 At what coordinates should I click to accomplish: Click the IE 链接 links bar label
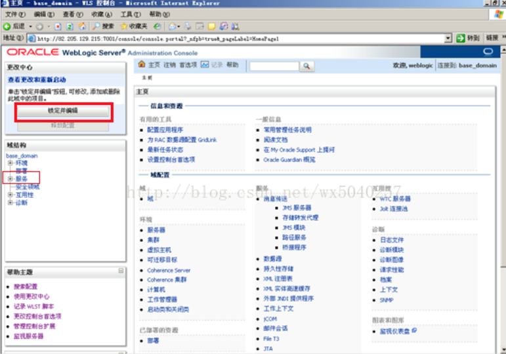tap(492, 38)
